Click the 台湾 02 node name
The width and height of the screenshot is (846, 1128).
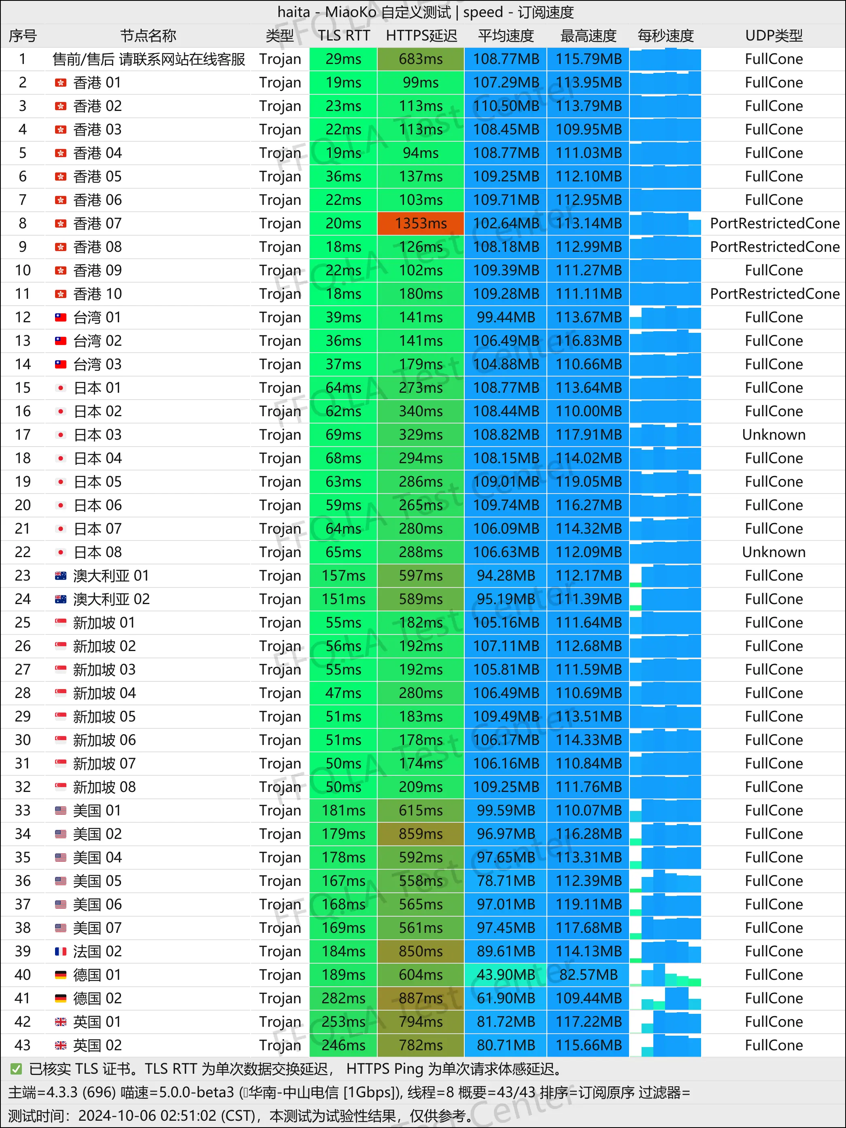pos(98,341)
